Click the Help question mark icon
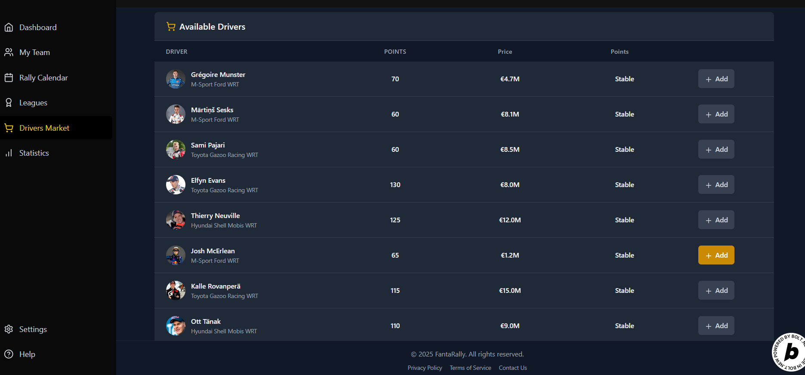This screenshot has height=375, width=805. pyautogui.click(x=9, y=354)
